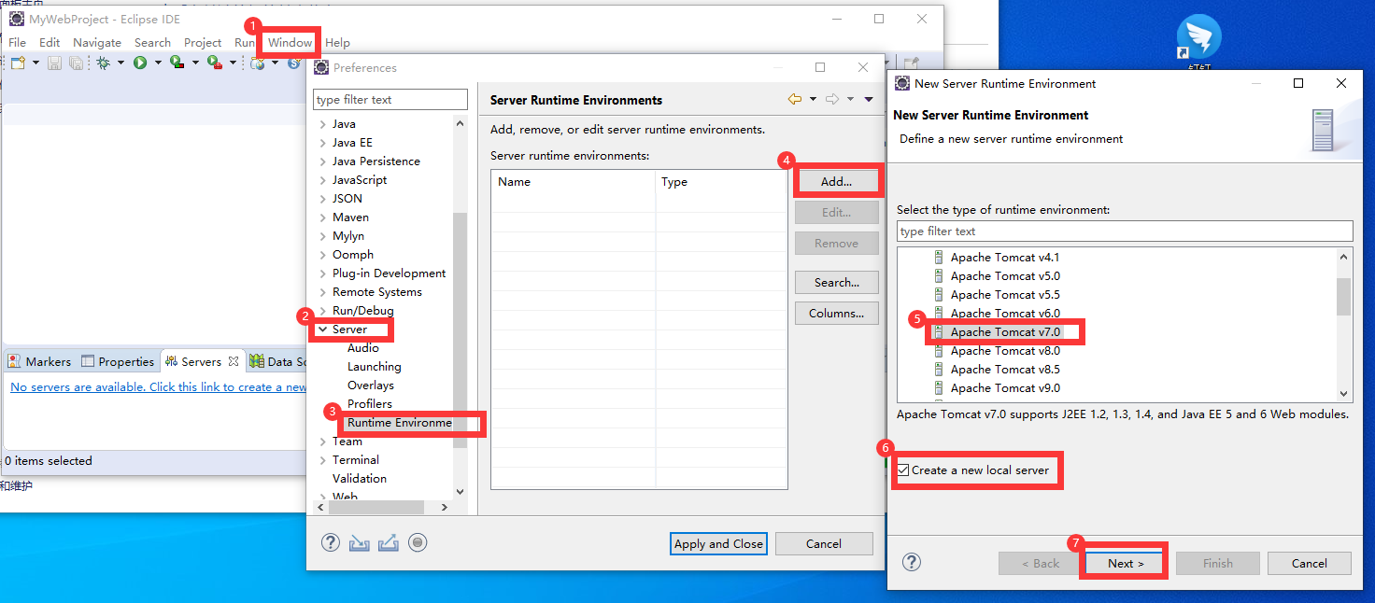Open dropdown arrow next to Debug icon

coord(120,63)
